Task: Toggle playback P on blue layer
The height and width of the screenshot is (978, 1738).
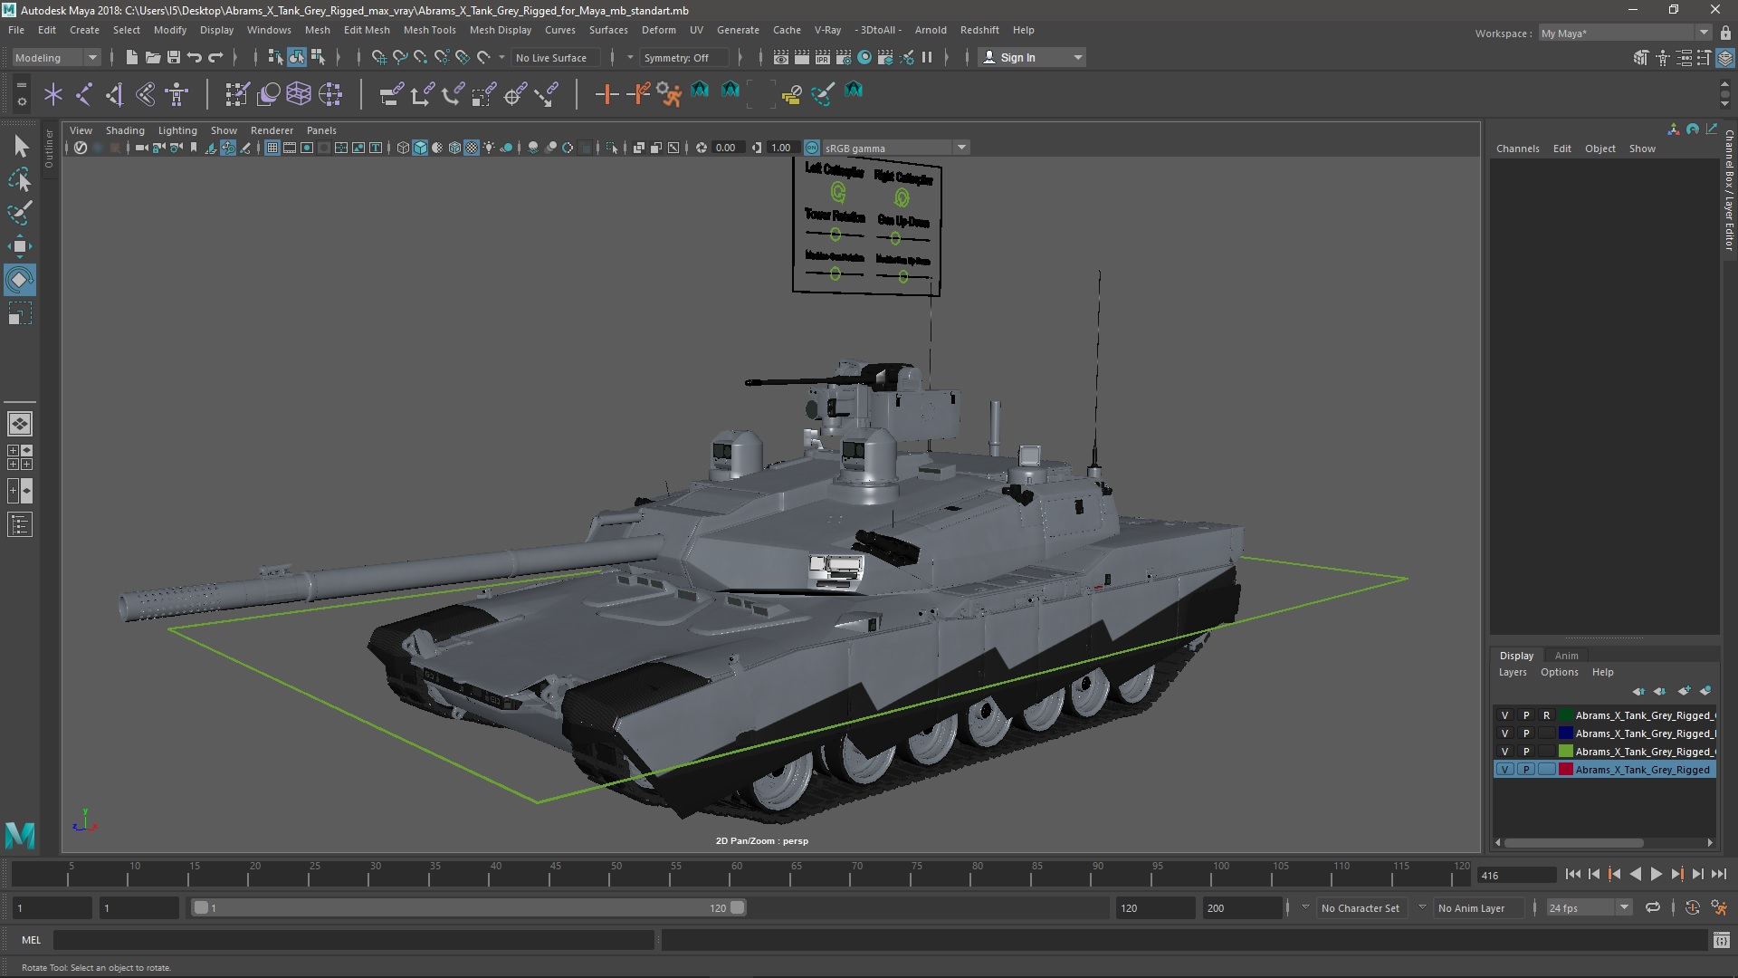Action: tap(1525, 733)
